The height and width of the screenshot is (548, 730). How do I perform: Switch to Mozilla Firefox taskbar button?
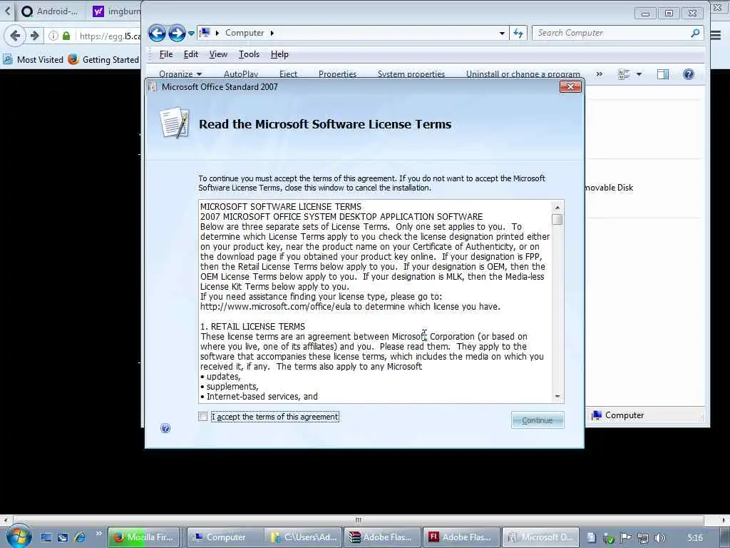(x=144, y=537)
